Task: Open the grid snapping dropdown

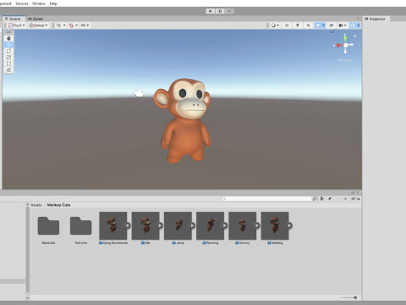Action: (x=73, y=25)
